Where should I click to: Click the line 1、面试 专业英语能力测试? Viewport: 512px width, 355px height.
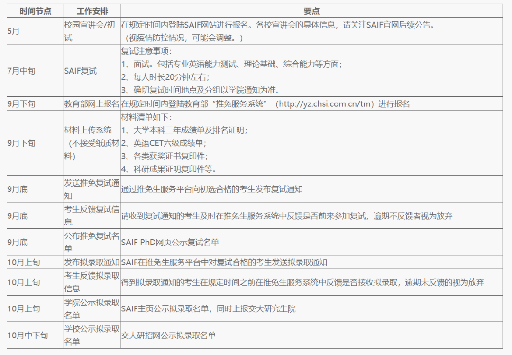coord(231,64)
